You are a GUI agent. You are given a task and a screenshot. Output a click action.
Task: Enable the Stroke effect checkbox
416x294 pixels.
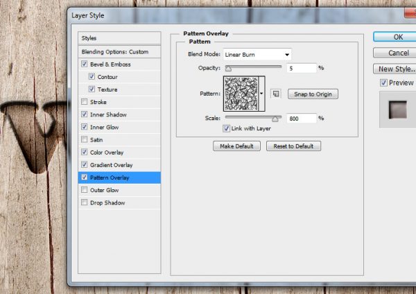pyautogui.click(x=85, y=102)
